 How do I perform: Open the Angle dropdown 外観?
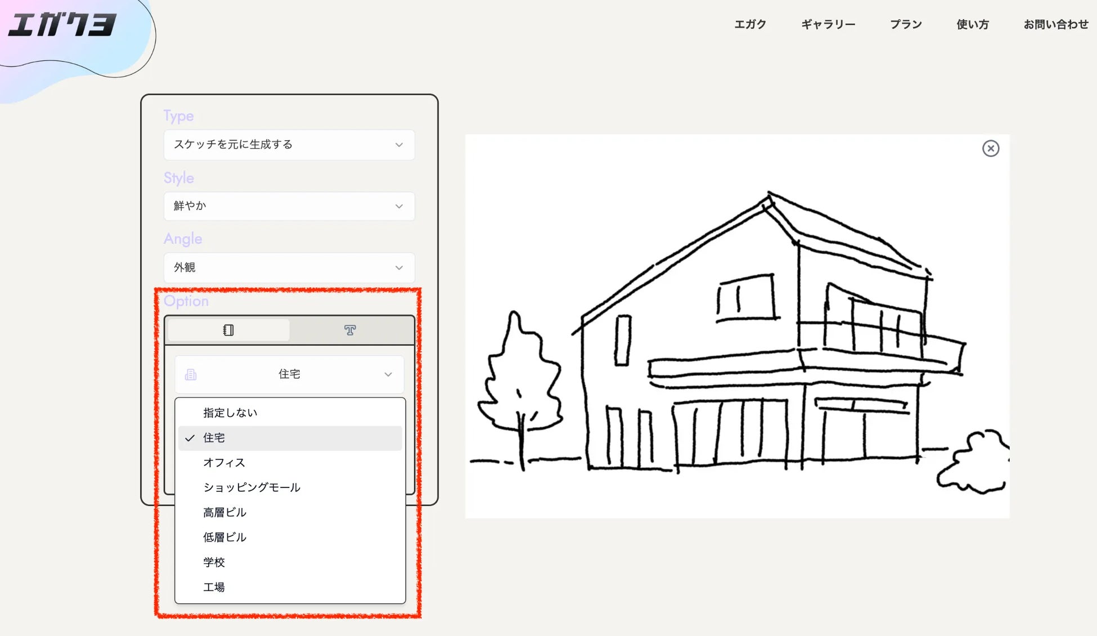tap(289, 267)
